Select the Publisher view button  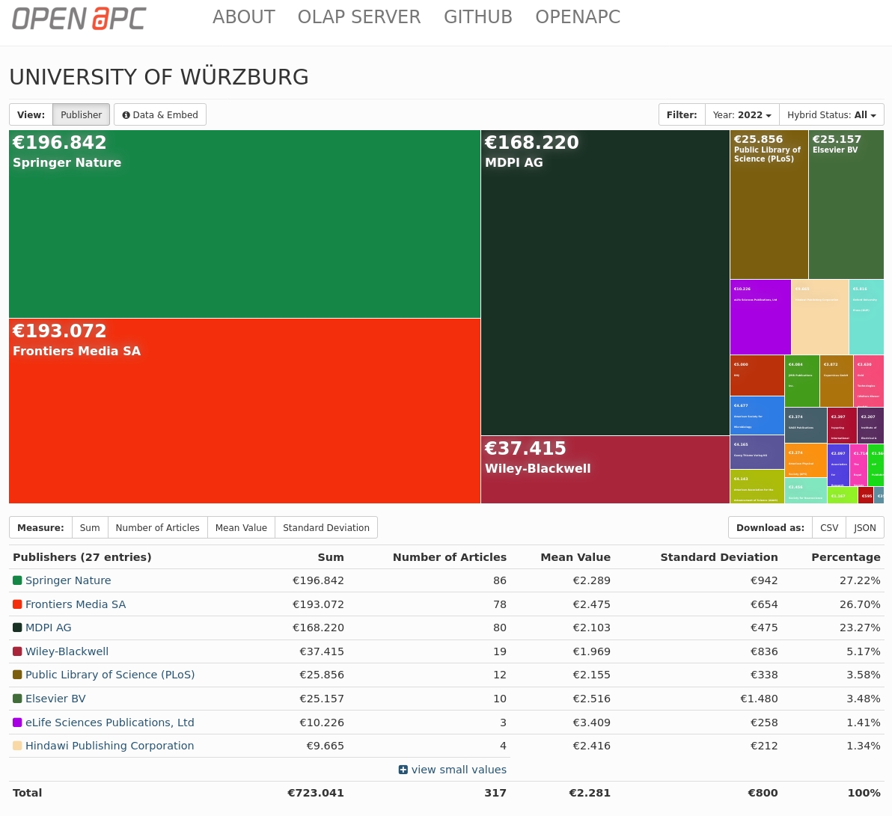coord(82,114)
